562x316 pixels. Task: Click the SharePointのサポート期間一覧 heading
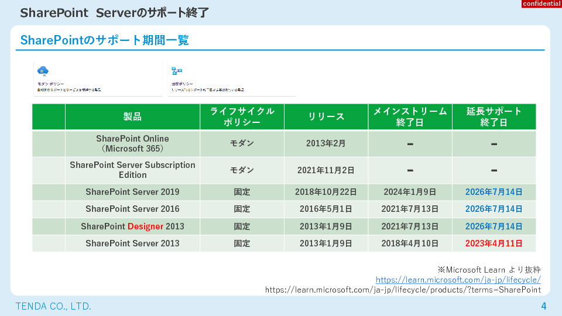[104, 40]
